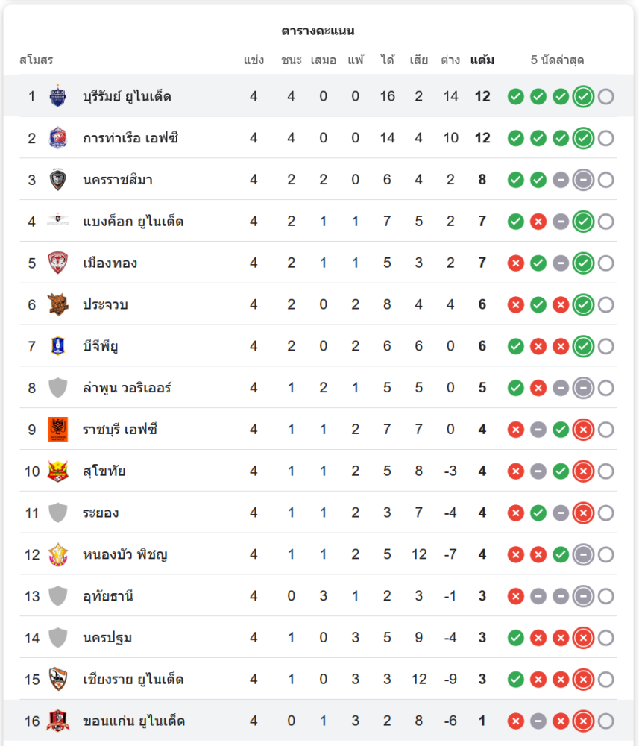The width and height of the screenshot is (639, 746).
Task: Sort table by แต้ม column header
Action: (x=482, y=60)
